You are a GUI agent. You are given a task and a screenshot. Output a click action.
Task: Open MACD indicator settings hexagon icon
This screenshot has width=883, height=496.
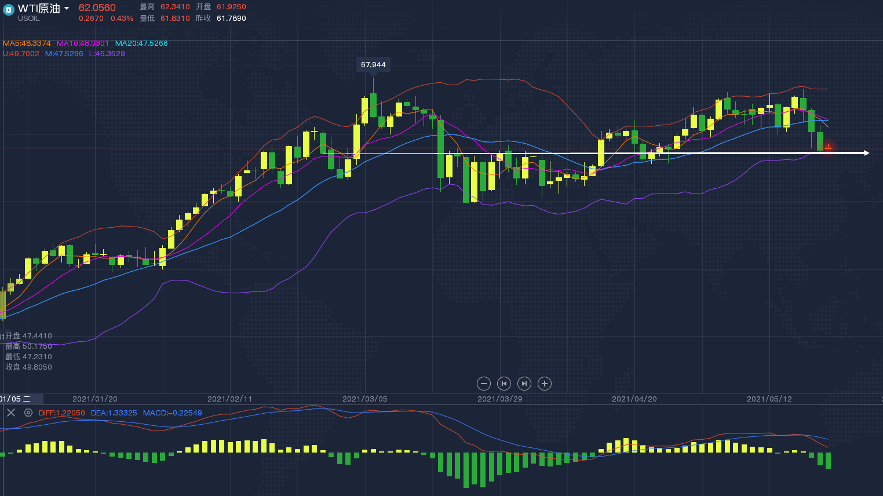[x=28, y=413]
